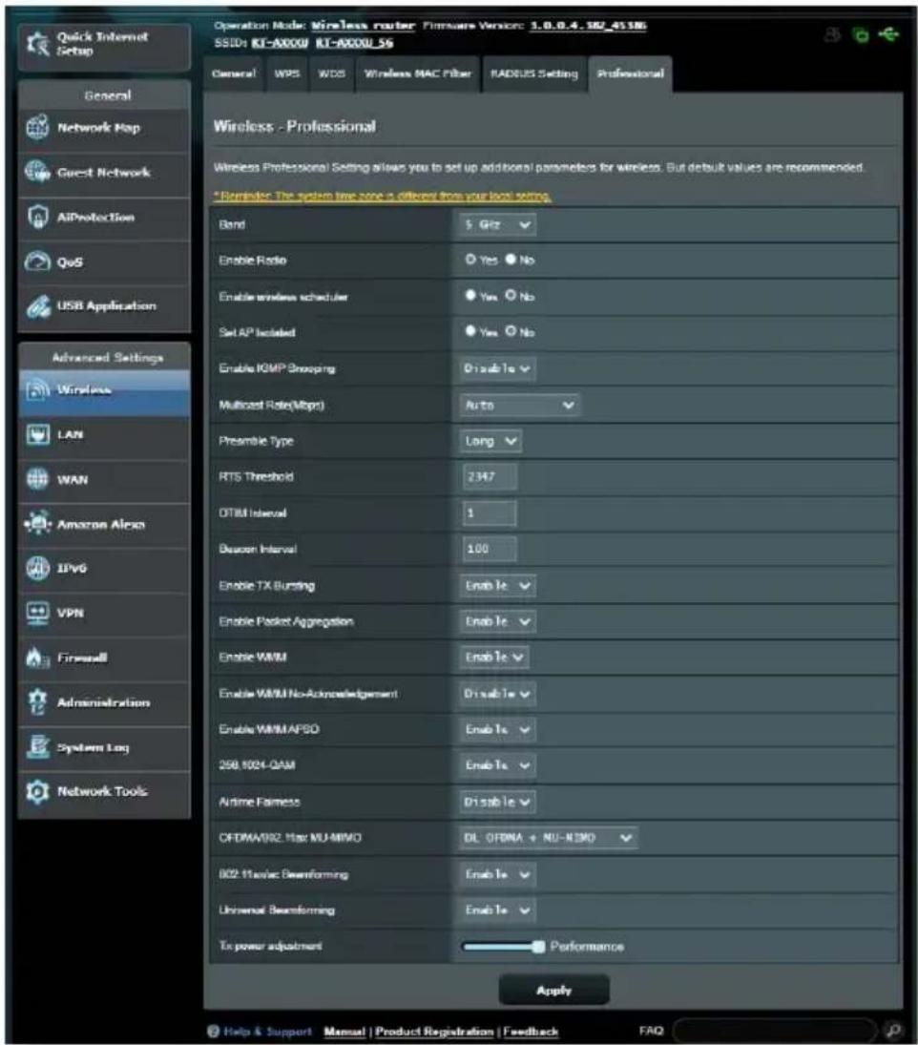Click the FAQ search magnifier icon
Viewport: 918px width, 1045px height.
pos(893,1031)
